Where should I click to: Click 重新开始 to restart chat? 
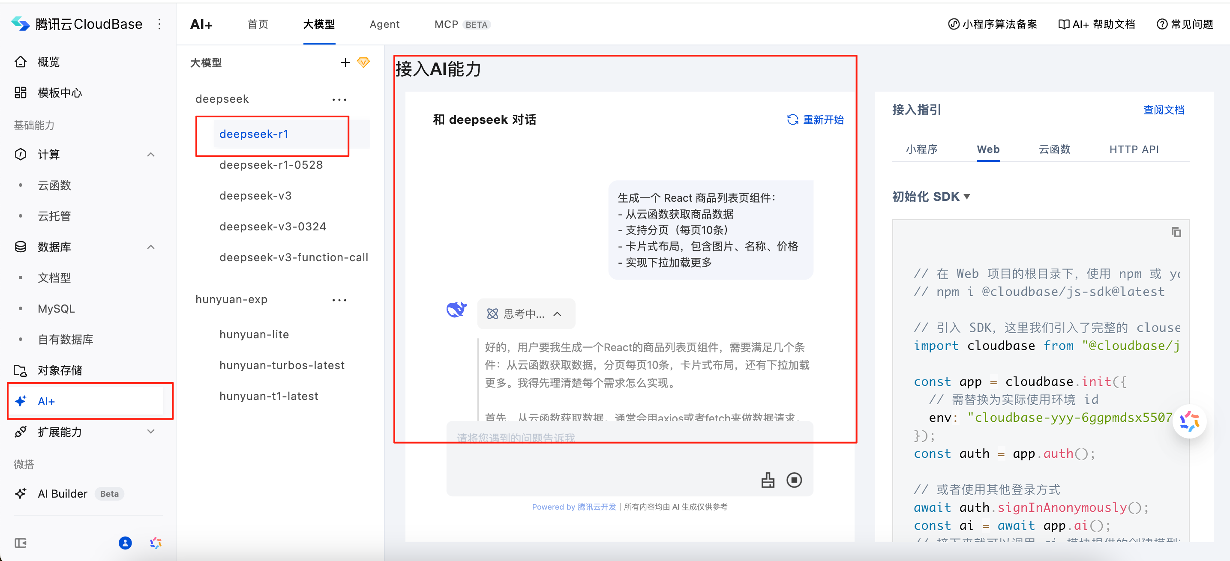[816, 120]
